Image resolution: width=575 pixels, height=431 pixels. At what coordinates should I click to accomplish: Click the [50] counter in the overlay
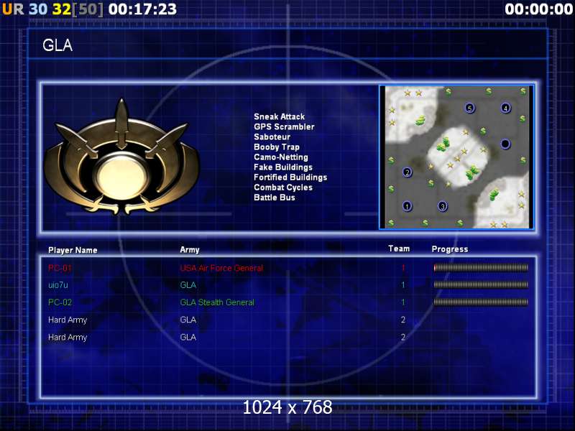tap(88, 9)
